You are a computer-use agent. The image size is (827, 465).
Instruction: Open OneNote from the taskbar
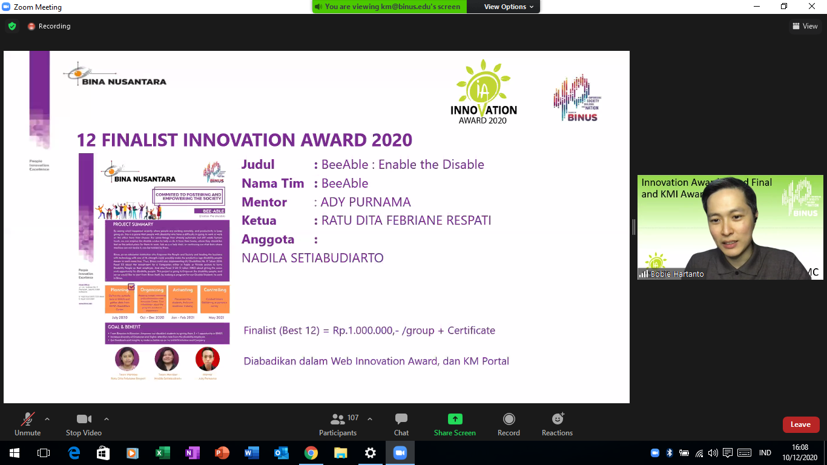coord(192,453)
